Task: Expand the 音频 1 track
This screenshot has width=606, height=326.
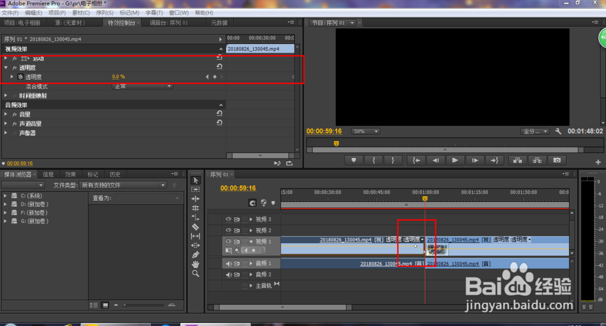Action: [251, 264]
